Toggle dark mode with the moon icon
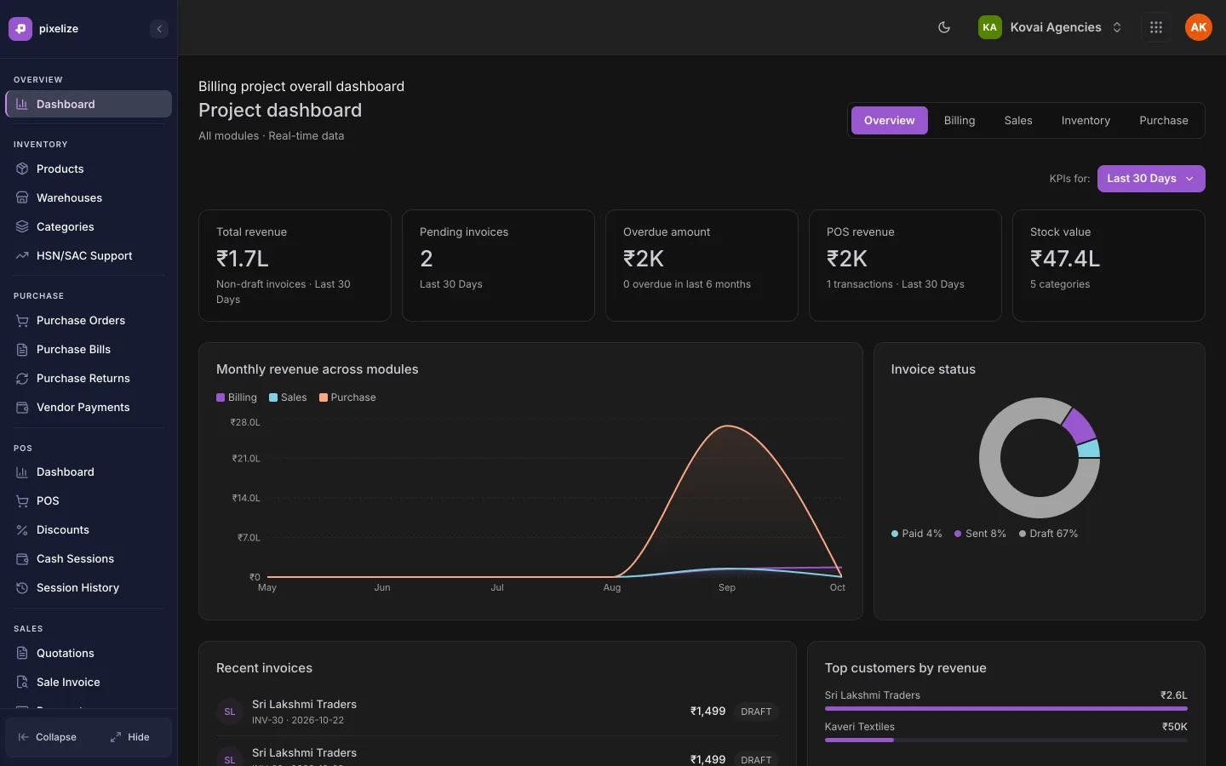This screenshot has width=1226, height=766. 944,27
